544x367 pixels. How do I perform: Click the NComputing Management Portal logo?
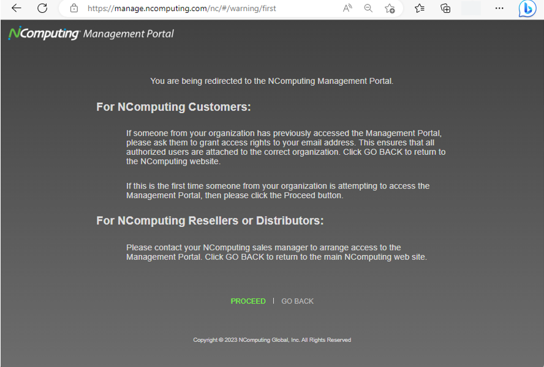coord(91,33)
